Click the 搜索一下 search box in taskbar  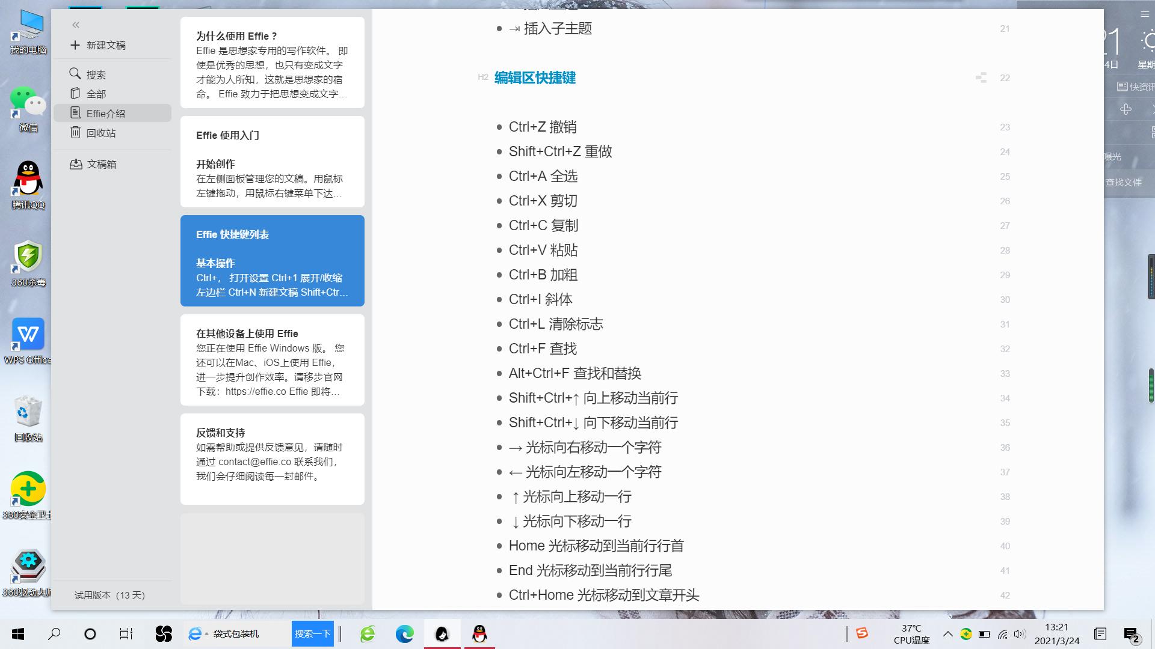[312, 633]
